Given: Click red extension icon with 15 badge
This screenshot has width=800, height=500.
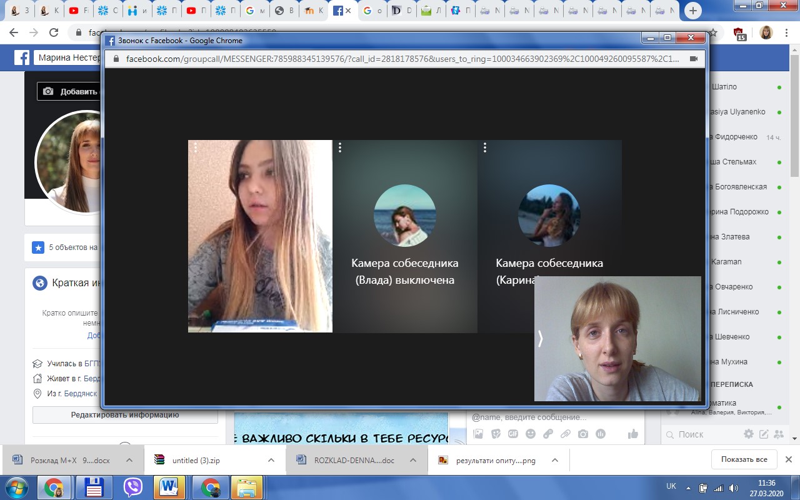Looking at the screenshot, I should tap(740, 33).
